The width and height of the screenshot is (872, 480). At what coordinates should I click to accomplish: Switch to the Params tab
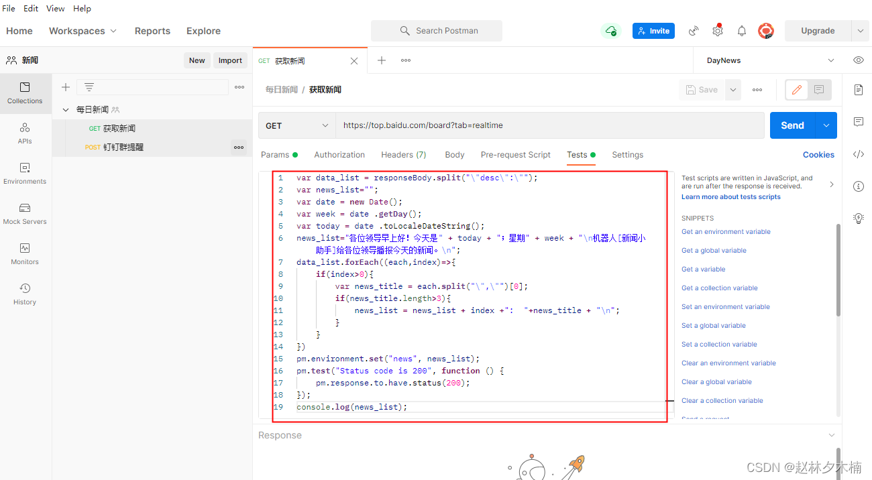click(279, 155)
